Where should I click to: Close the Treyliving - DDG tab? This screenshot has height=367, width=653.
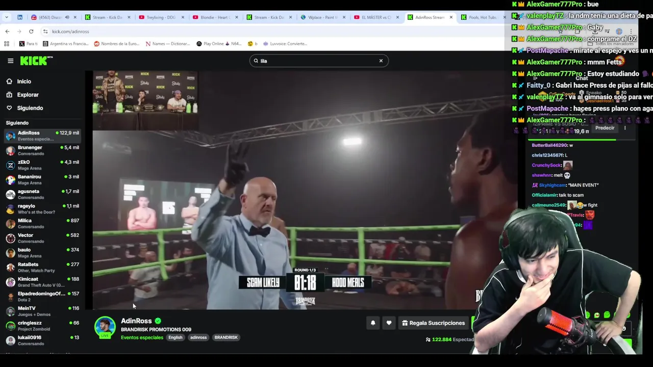(x=182, y=17)
